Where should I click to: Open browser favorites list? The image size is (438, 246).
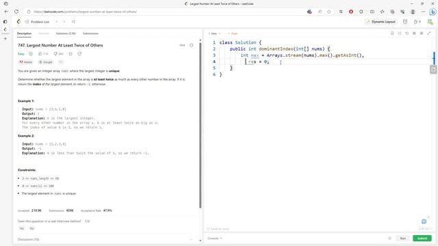coord(382,12)
